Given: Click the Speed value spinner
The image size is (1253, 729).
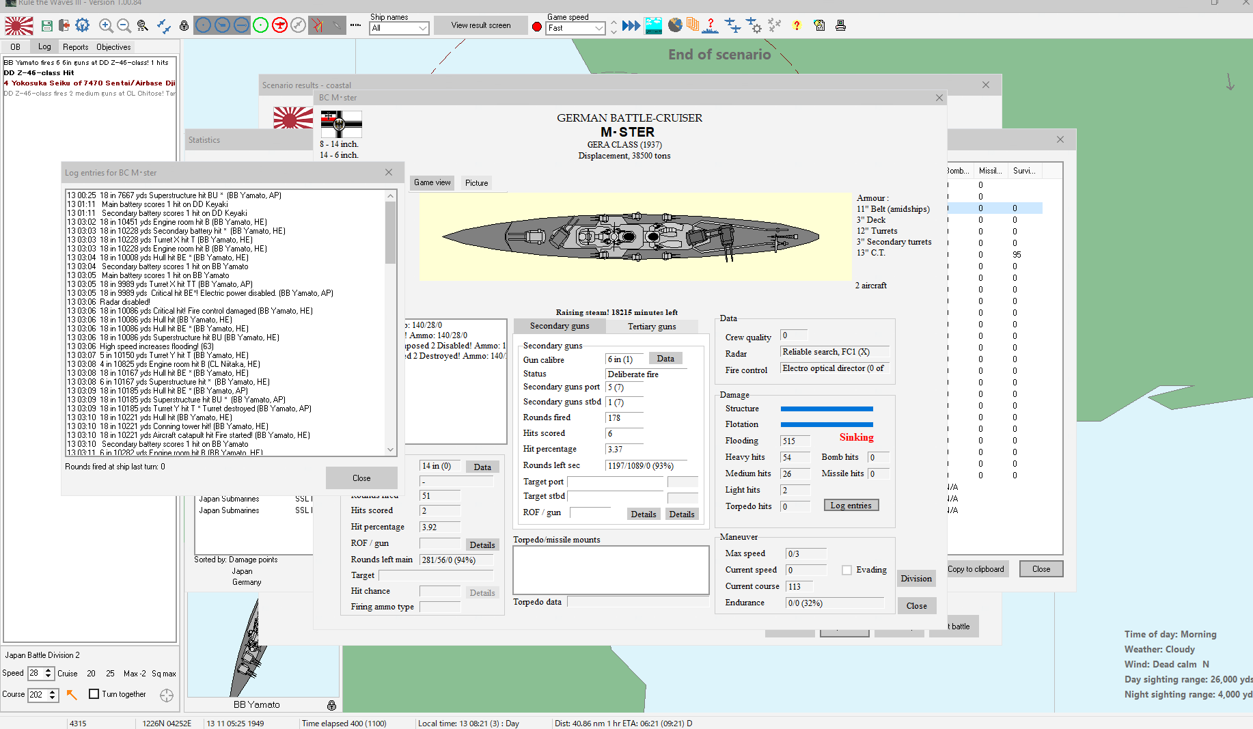Looking at the screenshot, I should coord(40,673).
